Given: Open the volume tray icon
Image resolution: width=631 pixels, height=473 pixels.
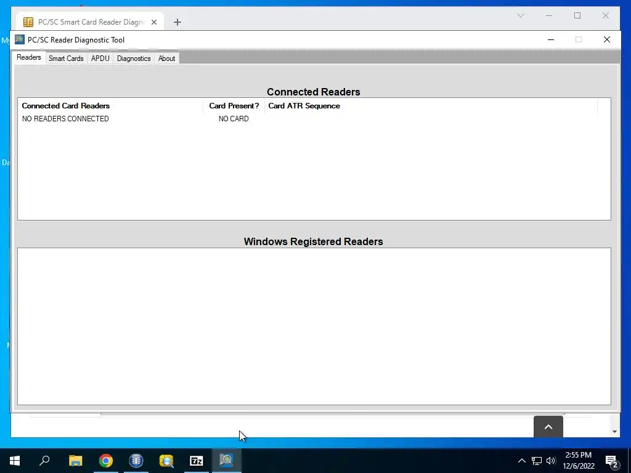Looking at the screenshot, I should (551, 461).
